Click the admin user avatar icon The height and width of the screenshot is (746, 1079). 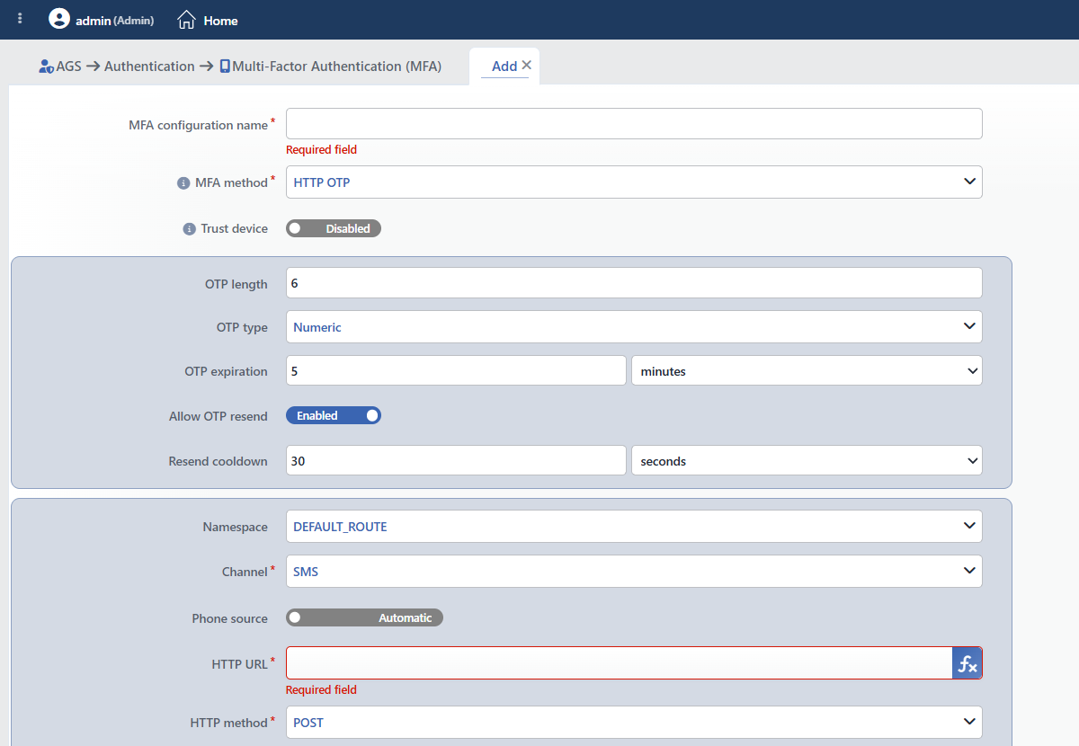click(59, 19)
